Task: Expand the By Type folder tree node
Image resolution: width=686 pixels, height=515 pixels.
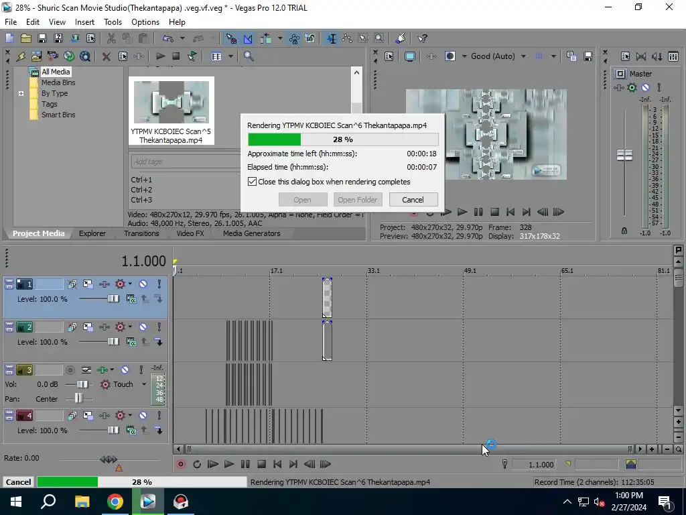Action: pyautogui.click(x=21, y=93)
